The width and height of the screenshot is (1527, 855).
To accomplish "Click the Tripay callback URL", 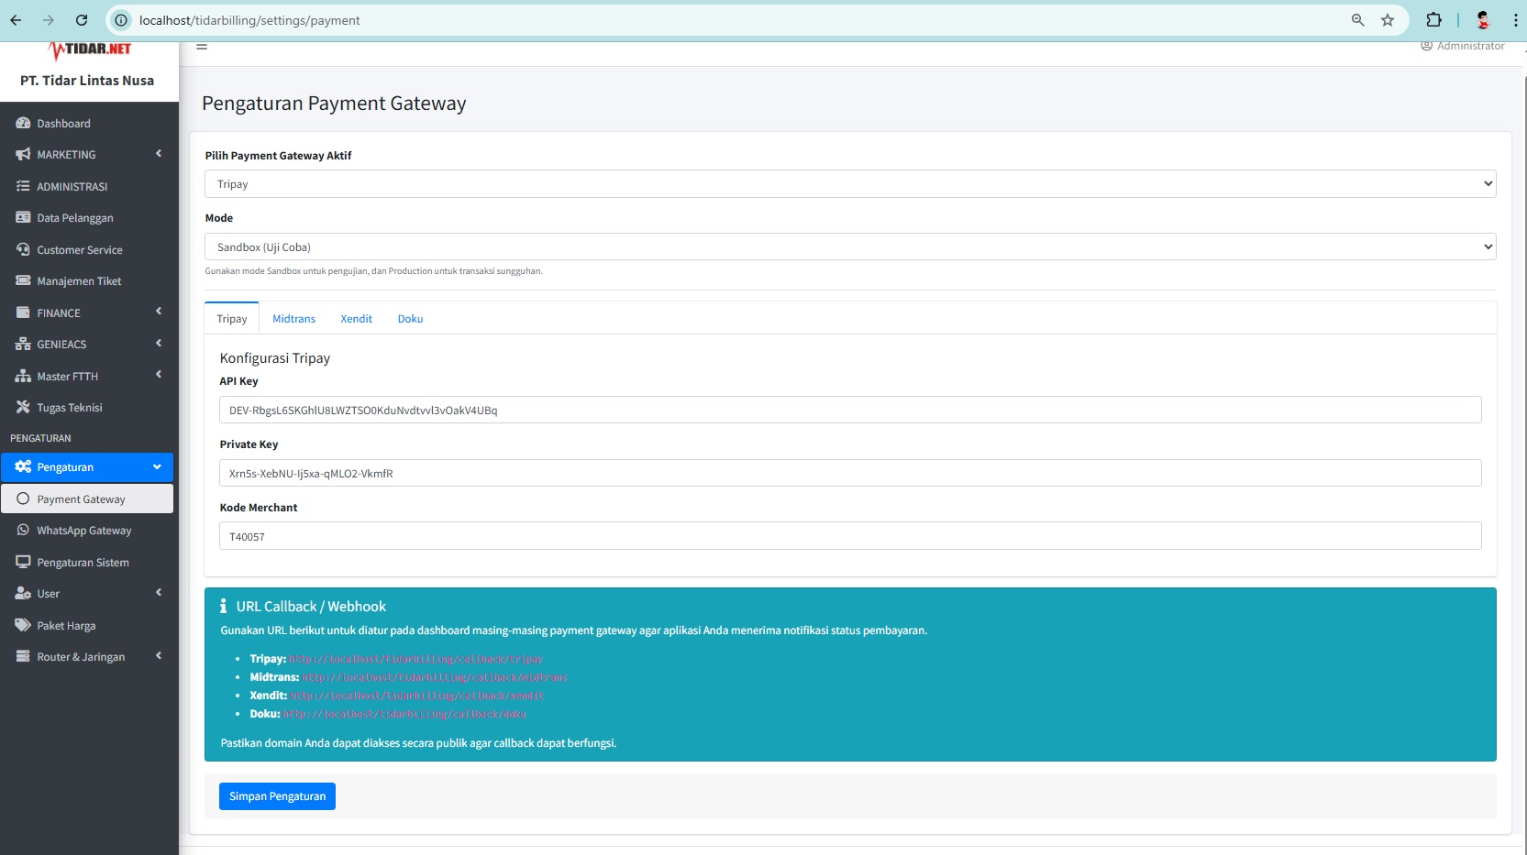I will pos(415,659).
